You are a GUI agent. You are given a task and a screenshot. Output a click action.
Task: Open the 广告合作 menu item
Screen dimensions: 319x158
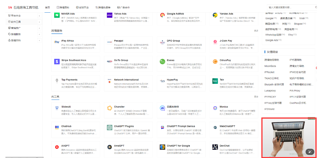[x=123, y=7]
